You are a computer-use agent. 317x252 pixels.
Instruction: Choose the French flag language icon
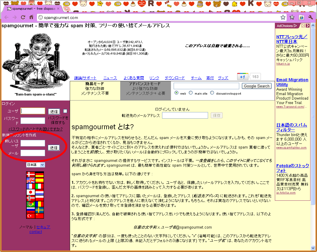(31, 186)
